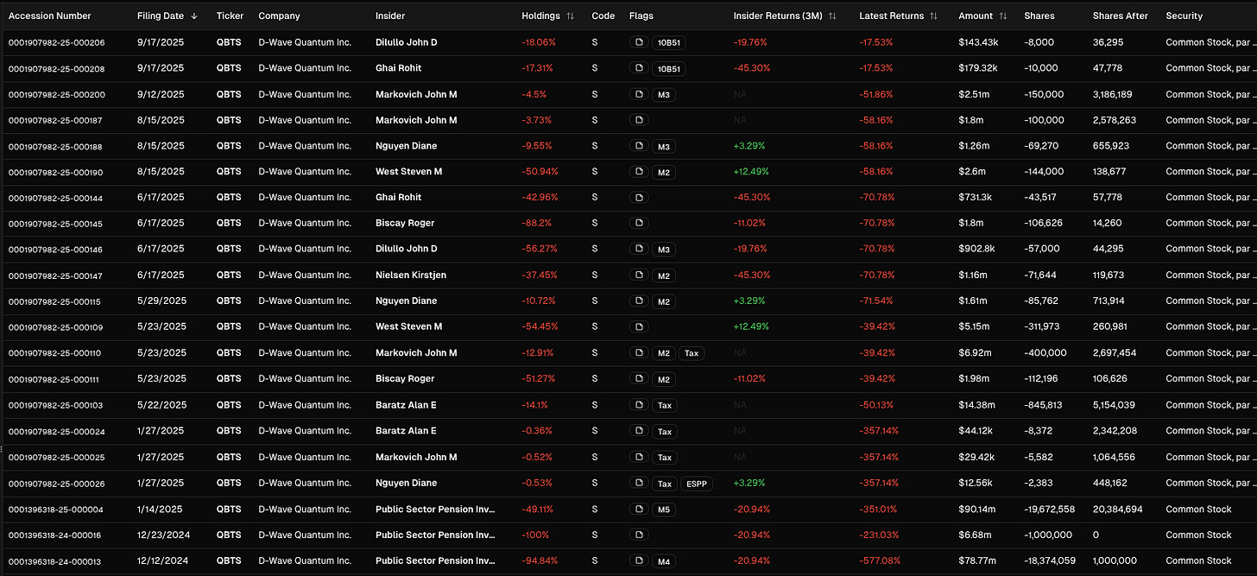This screenshot has width=1257, height=576.
Task: Select West Steven M in 5/23/2025 row
Action: [x=408, y=326]
